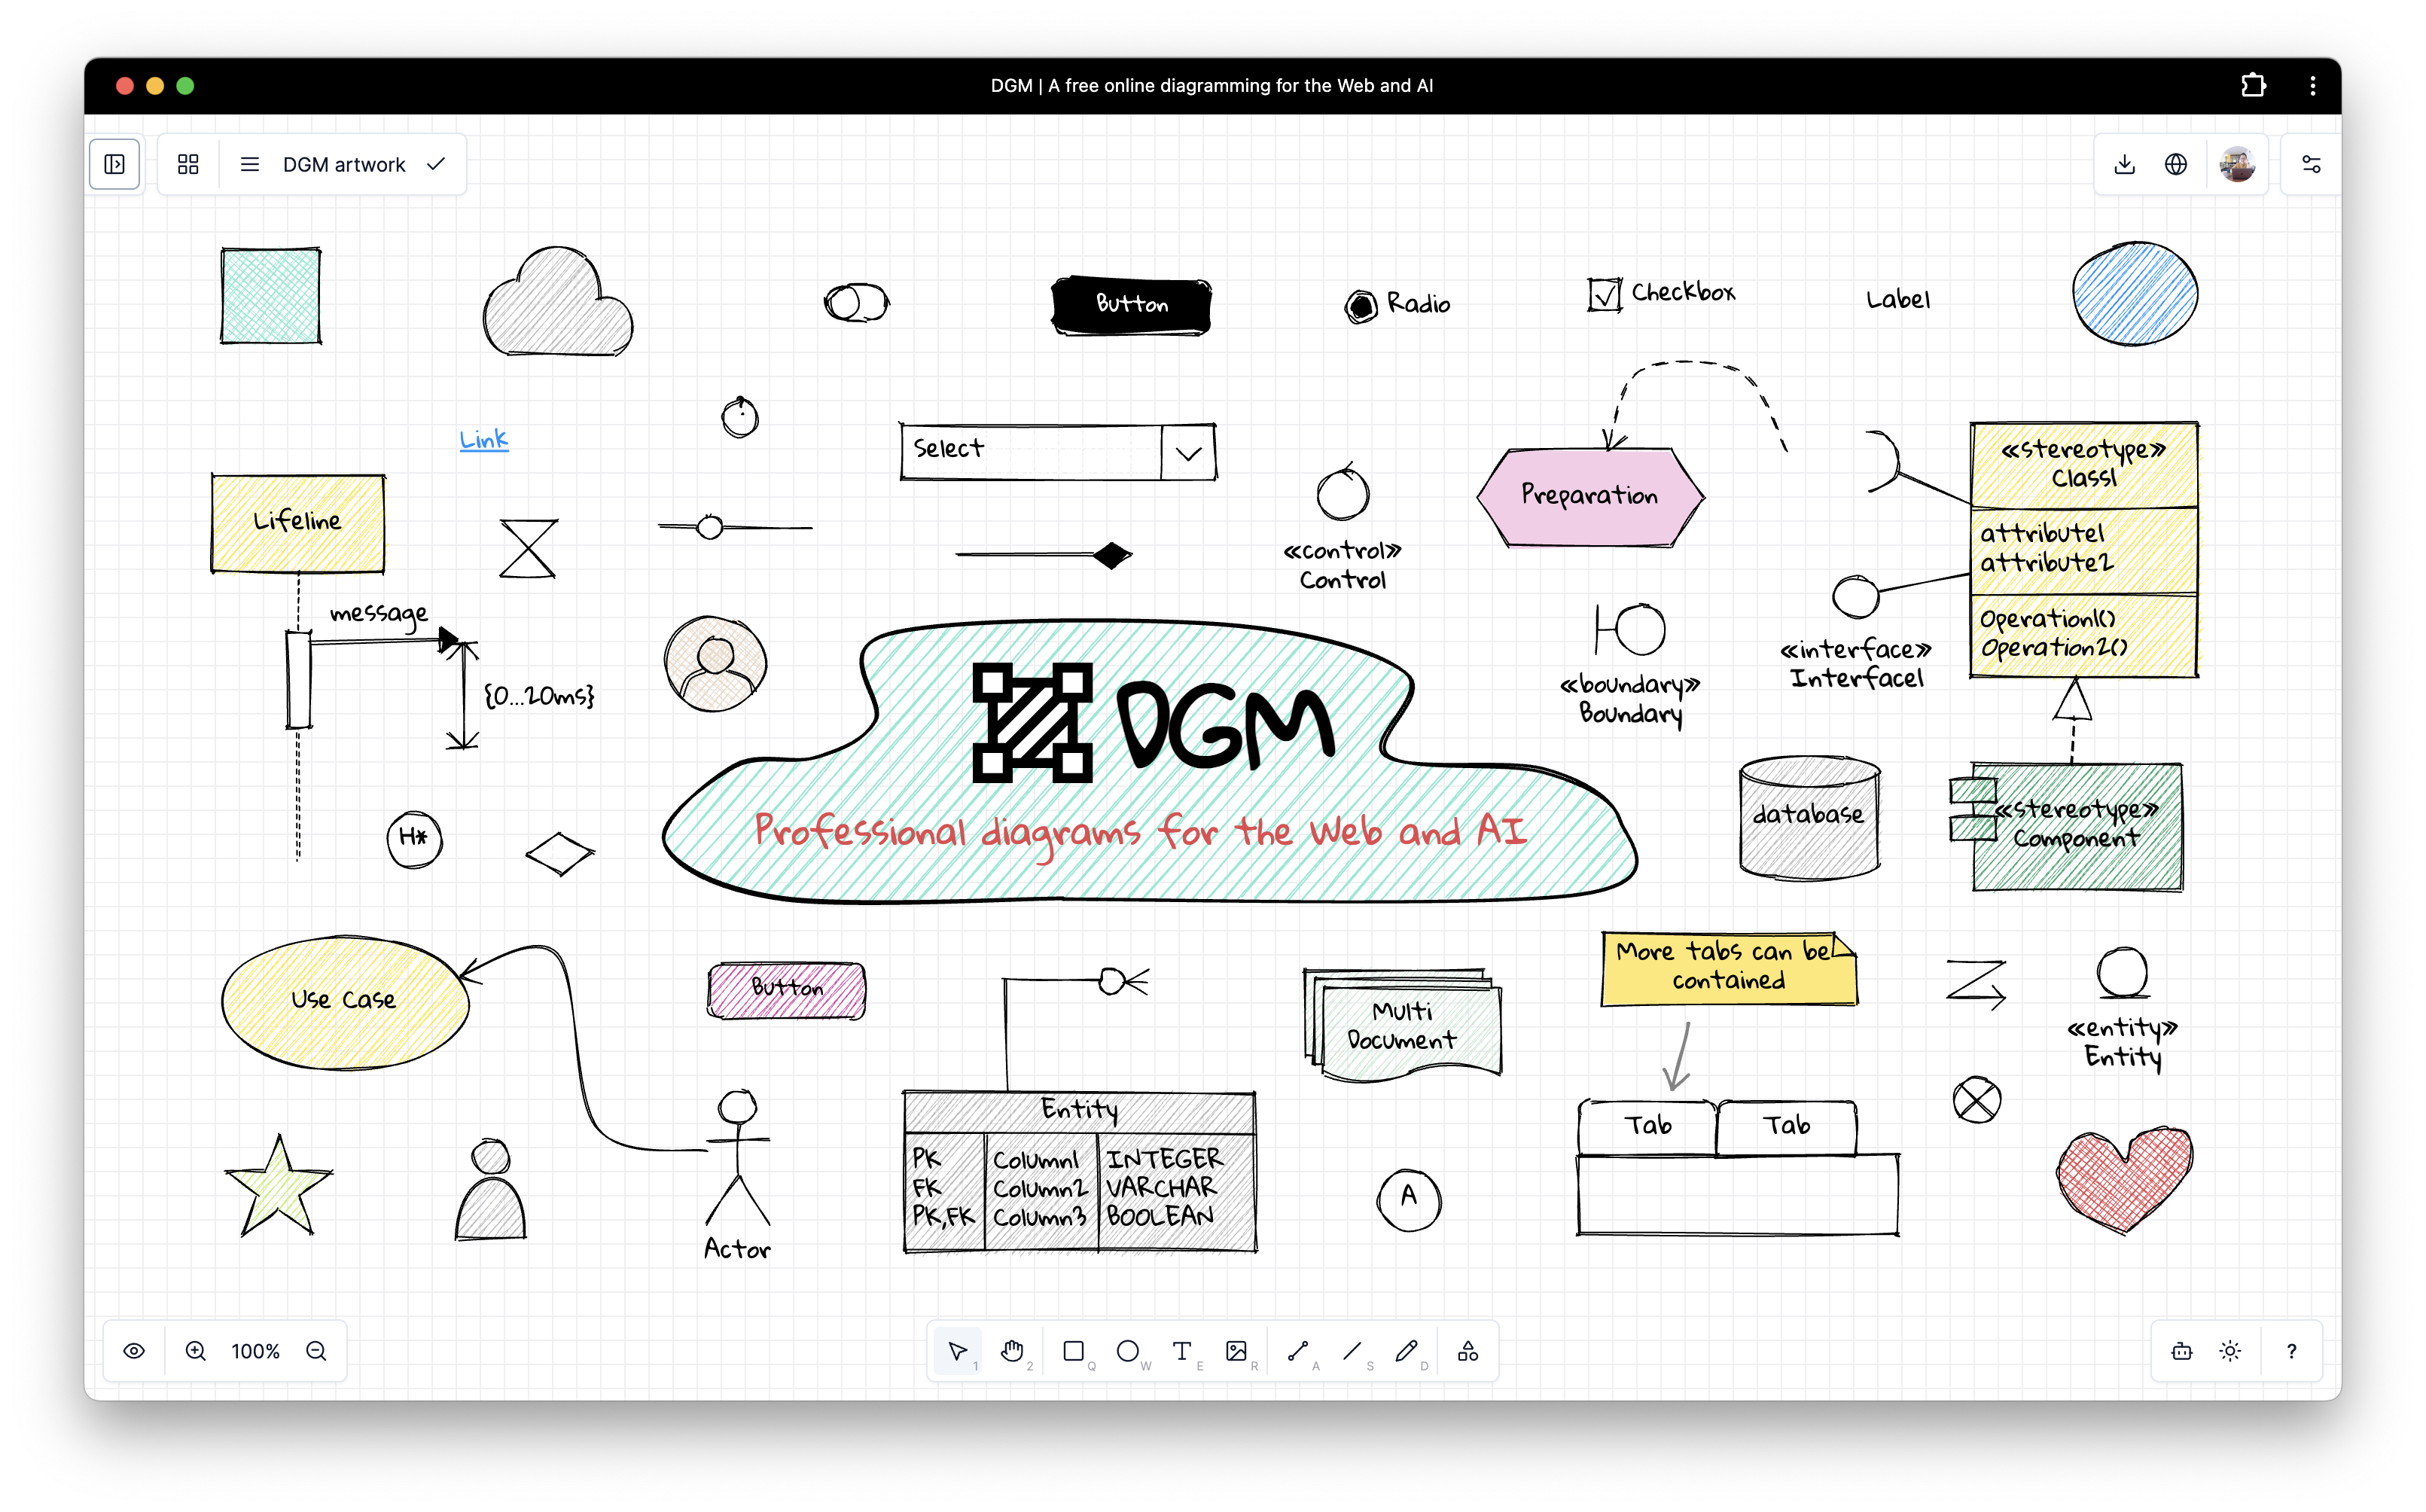This screenshot has width=2426, height=1512.
Task: Click the yellow Lifeline box
Action: tap(297, 523)
